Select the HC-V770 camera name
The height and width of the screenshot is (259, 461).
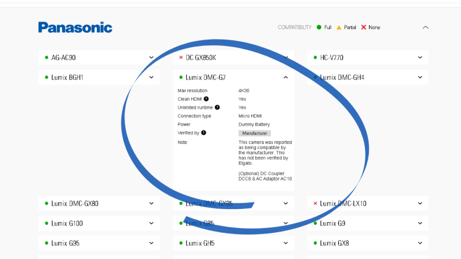tap(332, 58)
